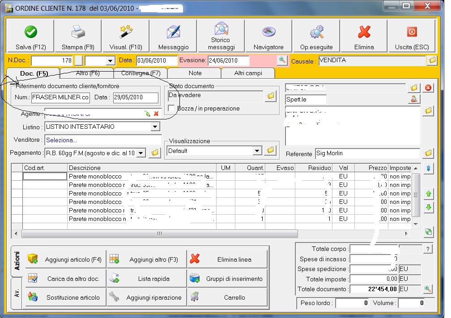Click customer folder lookup icon
The height and width of the screenshot is (318, 451).
click(x=414, y=88)
